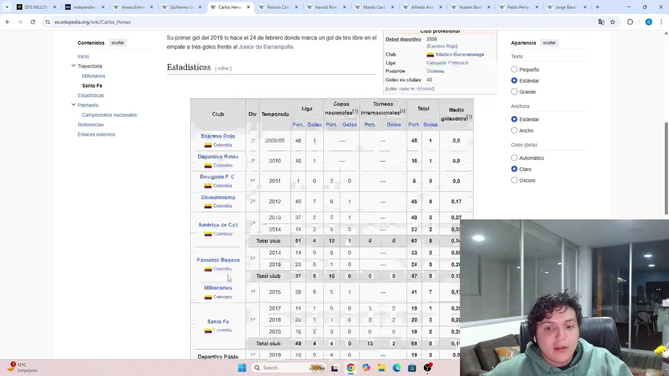The width and height of the screenshot is (669, 376).
Task: Open Chrome from the taskbar
Action: [350, 368]
